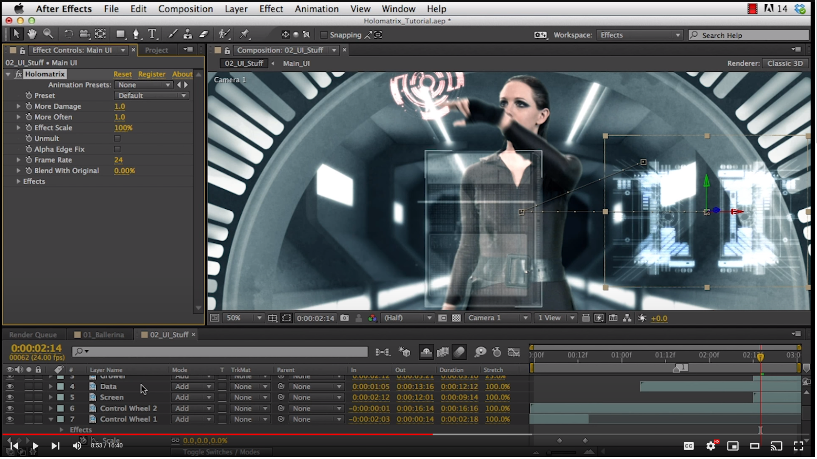Click Reset on Holomatrix effect
The image size is (817, 459).
[123, 74]
